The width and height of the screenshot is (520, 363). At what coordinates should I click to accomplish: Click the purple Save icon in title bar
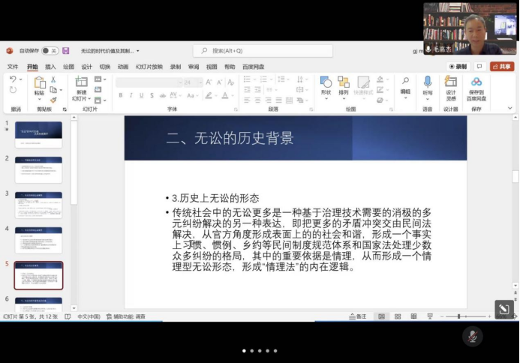pos(66,51)
